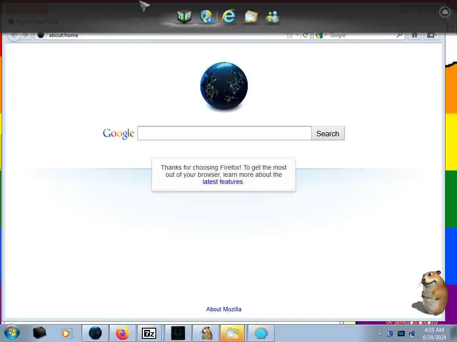Open the bookmarks menu button
The height and width of the screenshot is (342, 457).
pyautogui.click(x=432, y=35)
